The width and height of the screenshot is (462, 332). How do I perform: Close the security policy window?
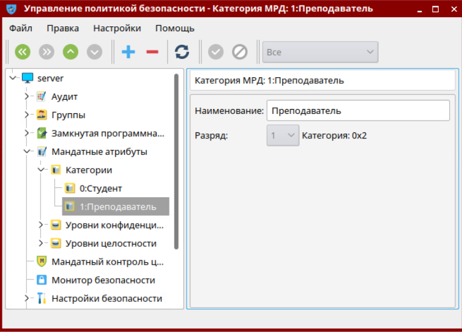[454, 9]
